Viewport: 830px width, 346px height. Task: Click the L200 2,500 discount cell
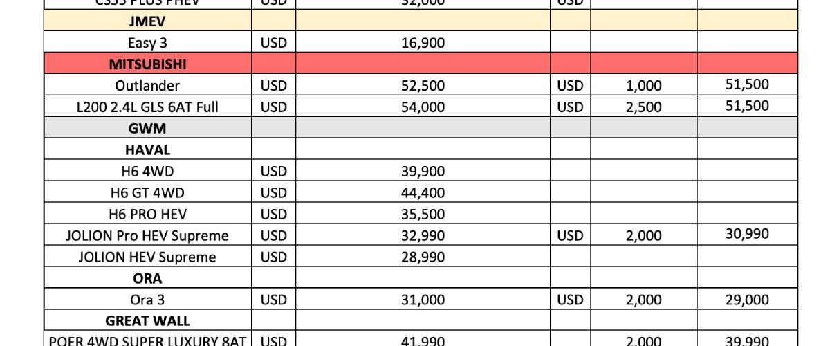click(644, 107)
